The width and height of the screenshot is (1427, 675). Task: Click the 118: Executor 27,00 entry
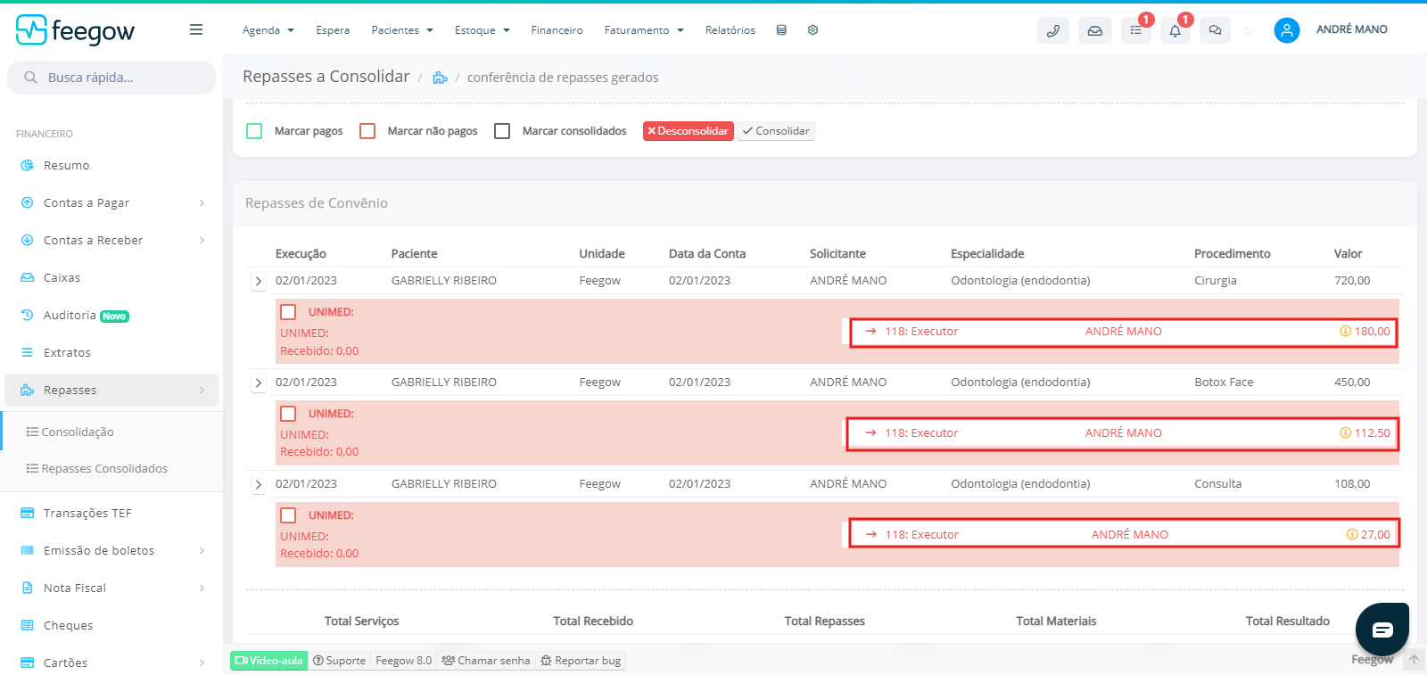[x=1123, y=534]
